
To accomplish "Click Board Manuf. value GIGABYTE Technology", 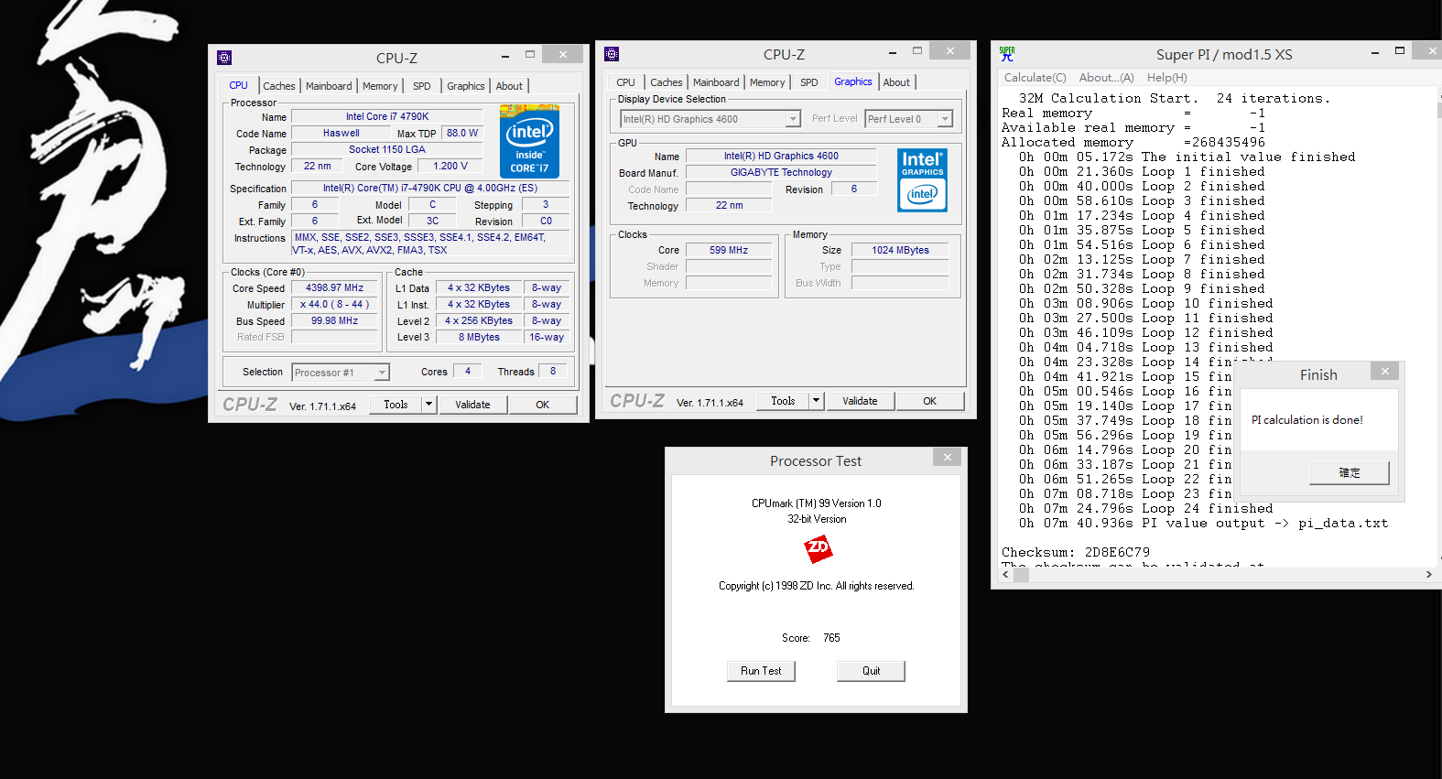I will coord(781,173).
